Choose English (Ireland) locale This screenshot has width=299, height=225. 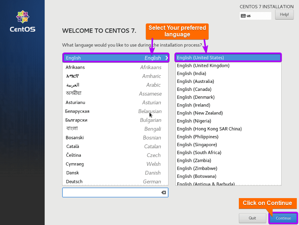click(228, 105)
